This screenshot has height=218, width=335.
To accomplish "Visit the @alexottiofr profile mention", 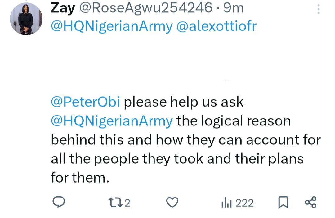I will click(x=216, y=26).
